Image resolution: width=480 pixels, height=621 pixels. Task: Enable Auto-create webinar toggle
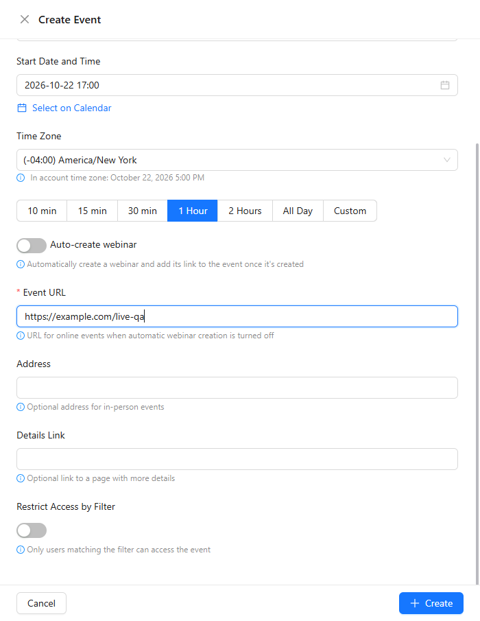coord(32,246)
